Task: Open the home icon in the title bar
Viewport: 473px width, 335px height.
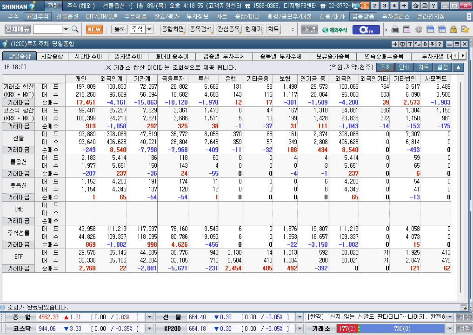Action: [x=416, y=6]
